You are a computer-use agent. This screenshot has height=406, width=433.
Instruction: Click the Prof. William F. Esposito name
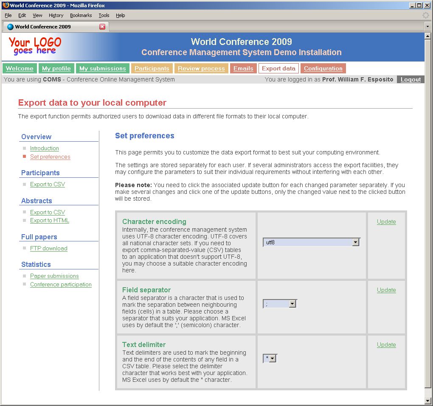(357, 79)
